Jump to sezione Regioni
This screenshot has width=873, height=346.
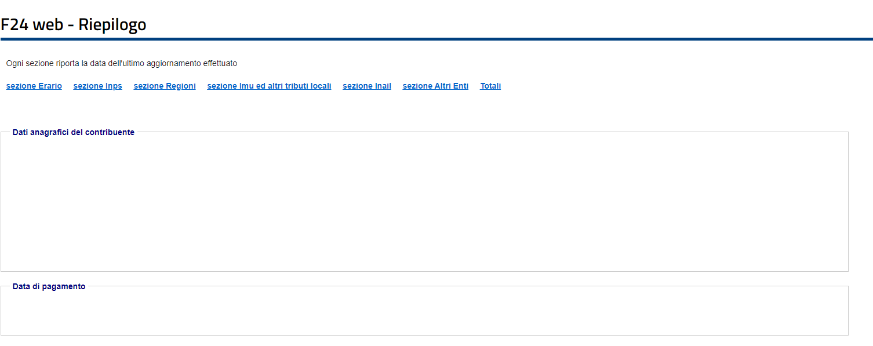coord(165,86)
